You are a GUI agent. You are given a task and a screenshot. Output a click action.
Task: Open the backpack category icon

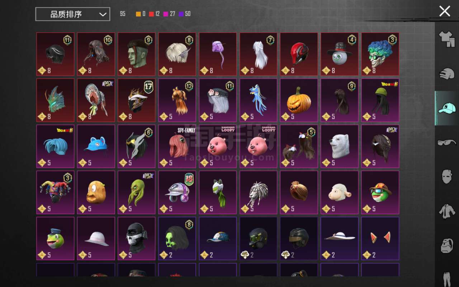447,246
